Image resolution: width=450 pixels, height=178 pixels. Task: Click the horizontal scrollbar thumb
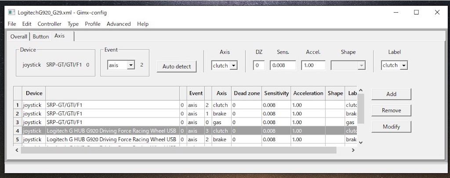[178, 150]
